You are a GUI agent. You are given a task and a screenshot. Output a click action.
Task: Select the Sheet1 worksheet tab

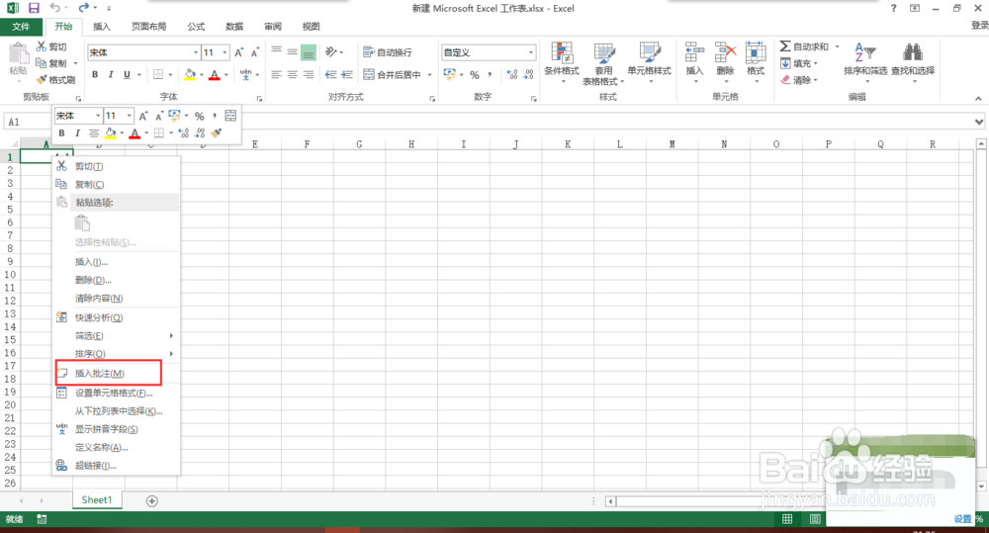[x=97, y=500]
